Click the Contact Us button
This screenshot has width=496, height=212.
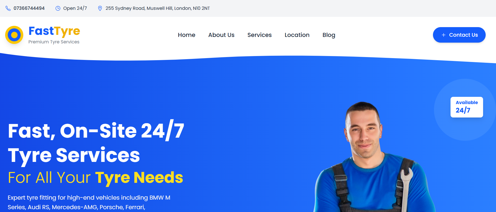(x=459, y=35)
